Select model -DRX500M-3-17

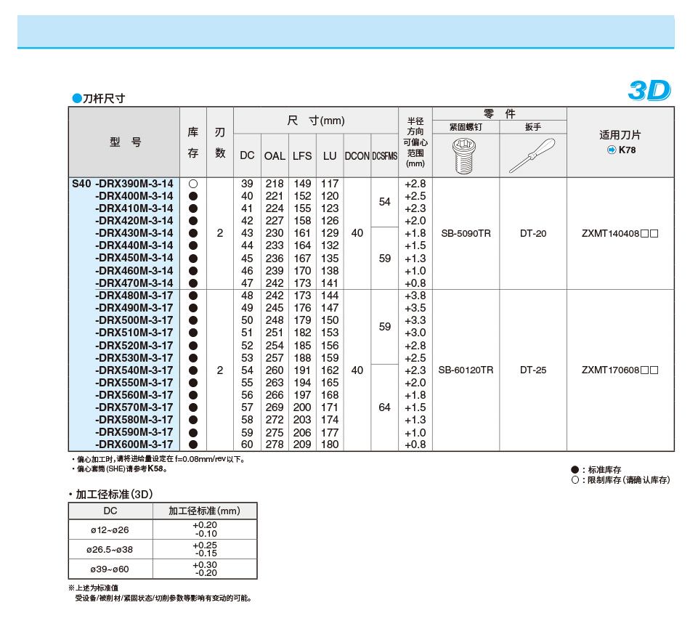pyautogui.click(x=134, y=320)
